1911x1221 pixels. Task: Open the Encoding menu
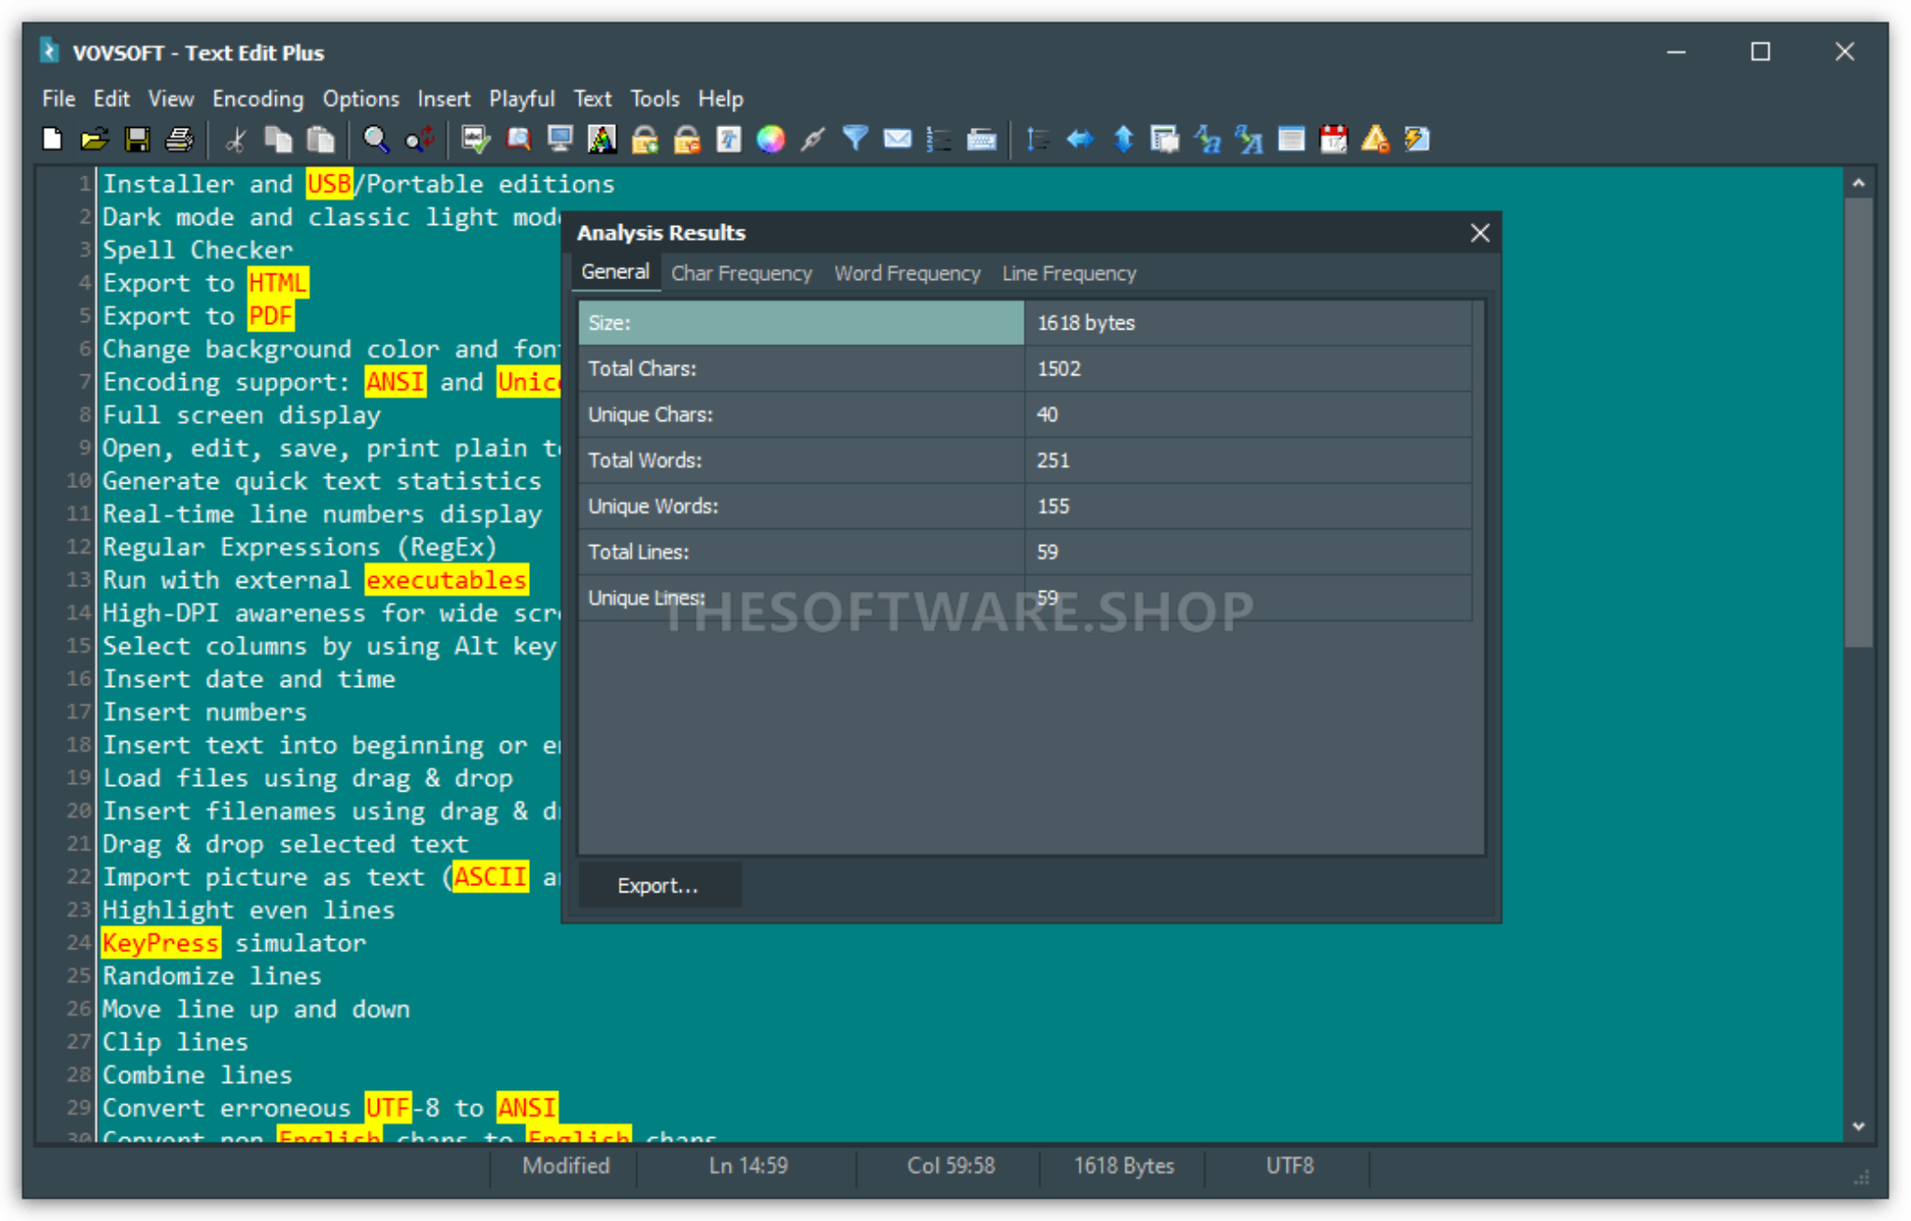[x=258, y=98]
